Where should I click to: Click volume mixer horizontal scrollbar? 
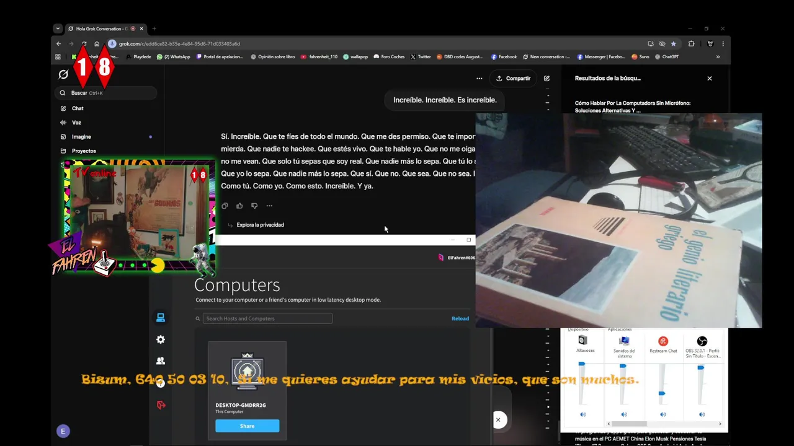pyautogui.click(x=629, y=424)
